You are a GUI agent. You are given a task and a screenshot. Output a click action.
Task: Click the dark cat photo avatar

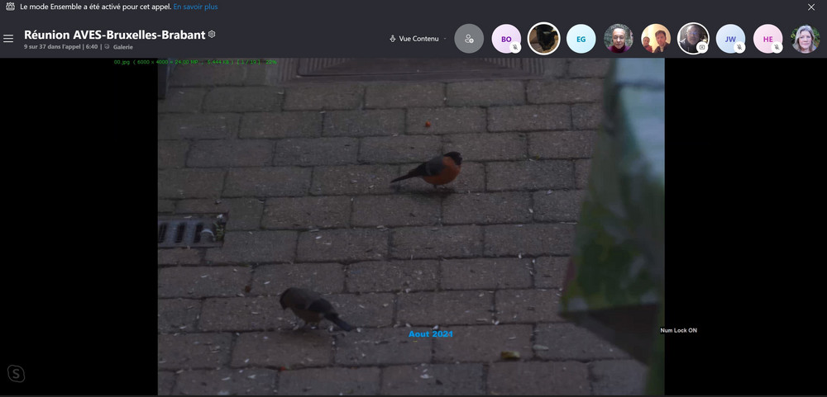[x=544, y=39]
